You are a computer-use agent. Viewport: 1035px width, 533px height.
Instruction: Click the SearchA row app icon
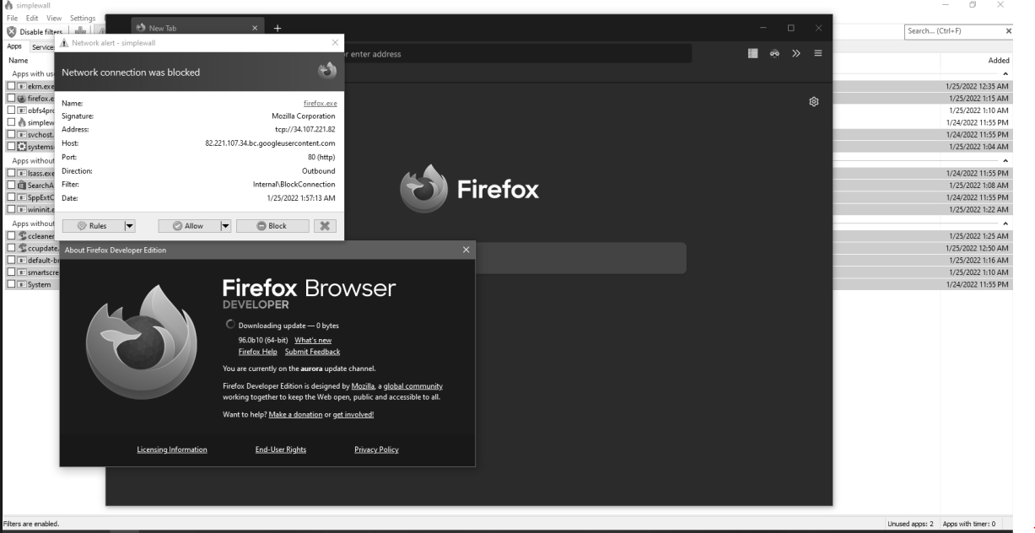click(21, 185)
